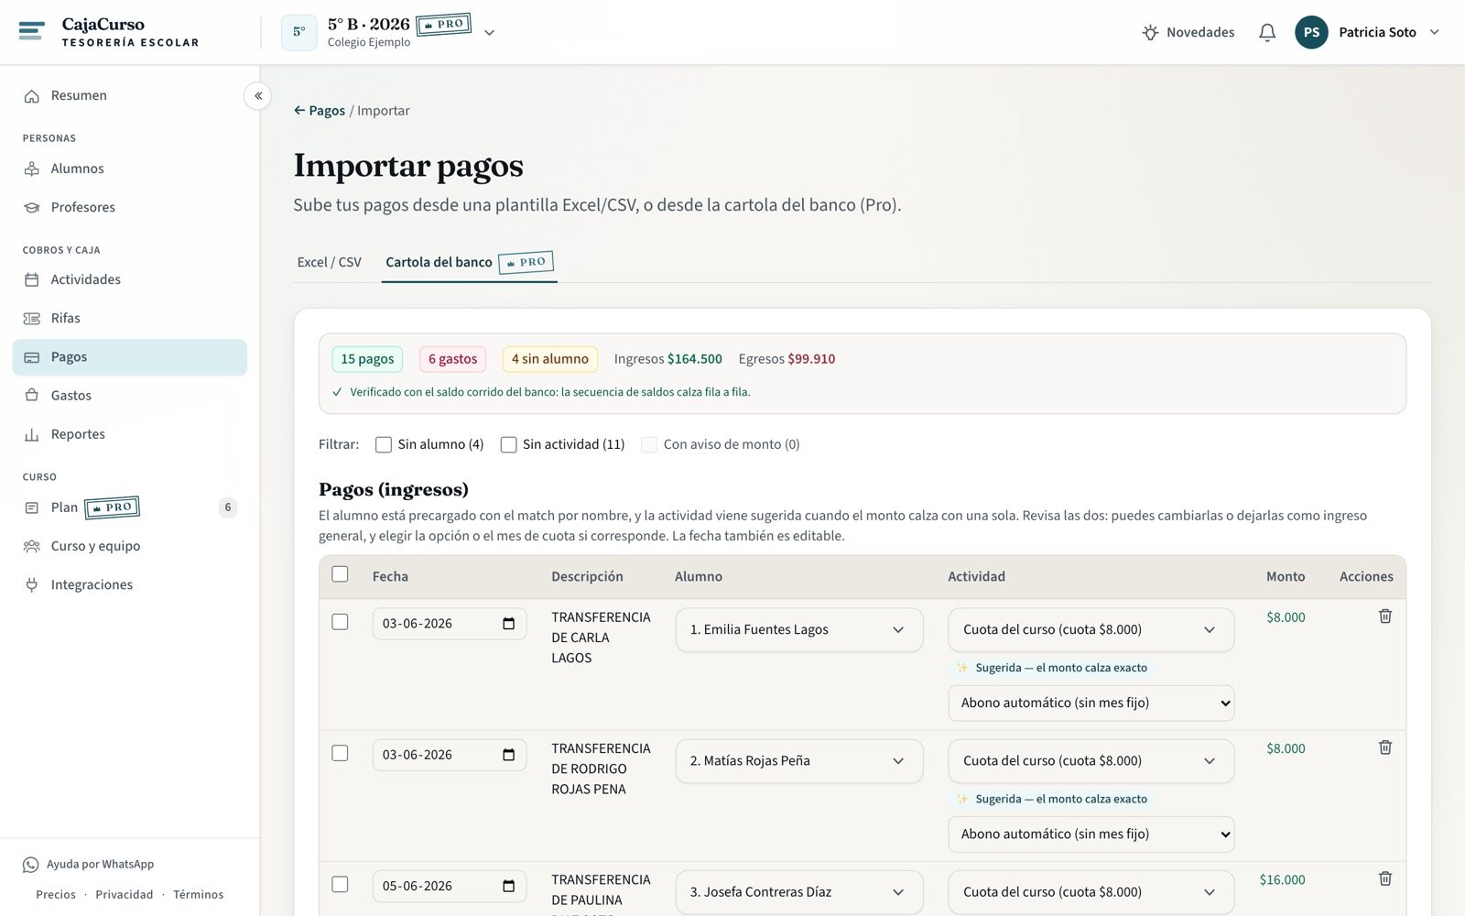Click the Pagos card icon in sidebar
Screen dimensions: 1465x916
coord(32,357)
